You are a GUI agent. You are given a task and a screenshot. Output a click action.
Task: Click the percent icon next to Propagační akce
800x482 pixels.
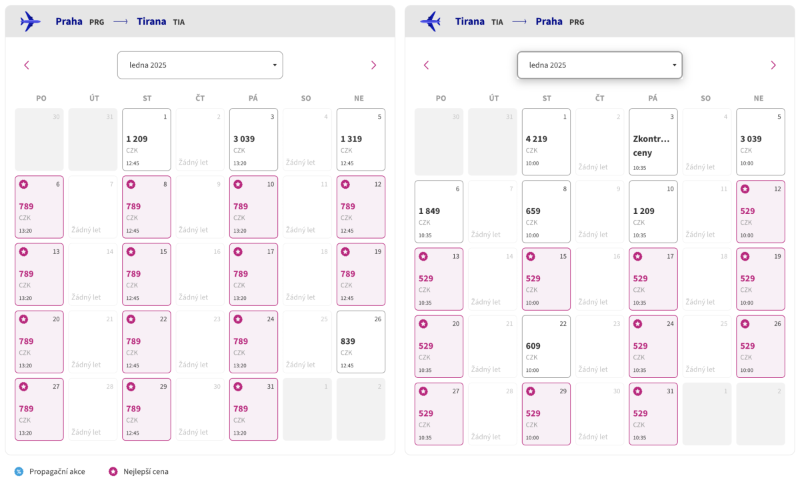tap(19, 471)
